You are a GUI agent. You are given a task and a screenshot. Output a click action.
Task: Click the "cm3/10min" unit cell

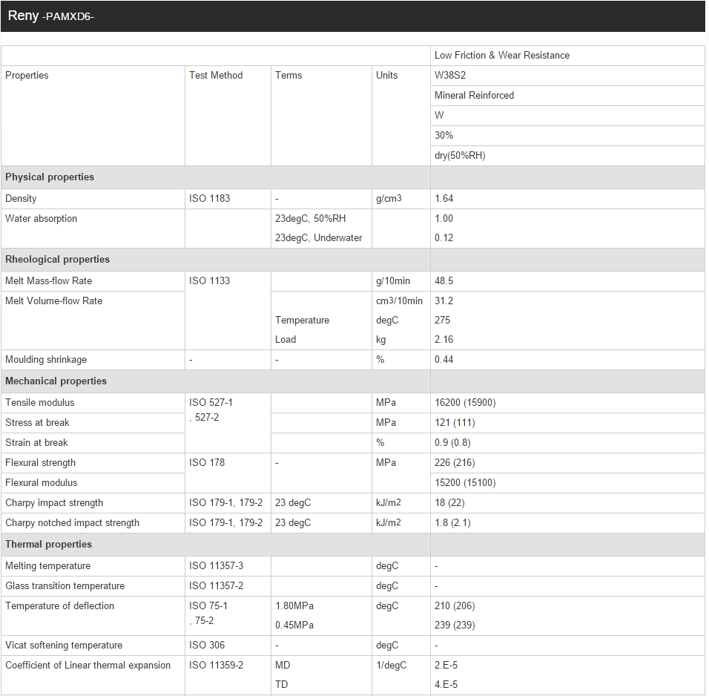[x=399, y=301]
